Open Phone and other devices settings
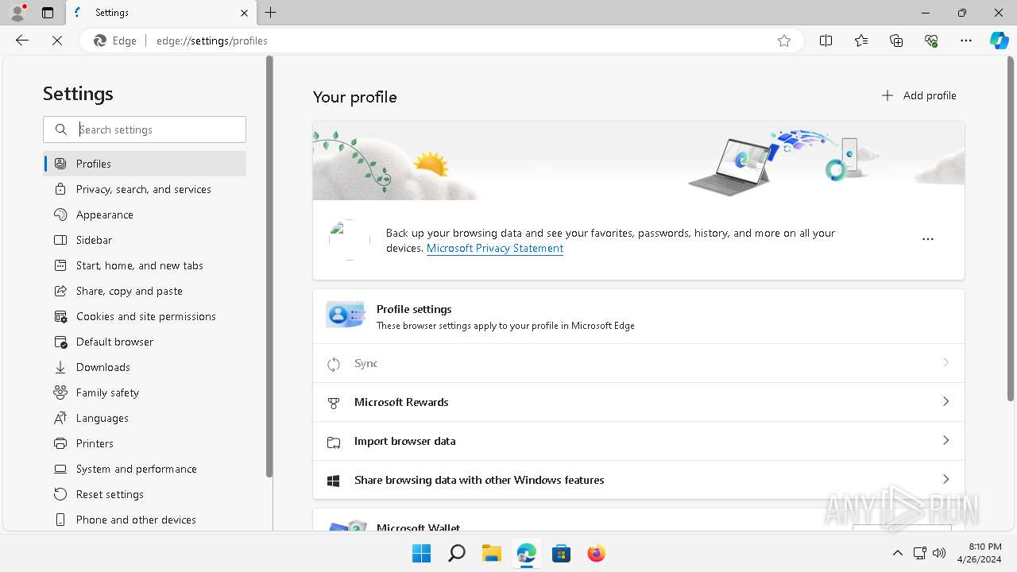 tap(145, 520)
